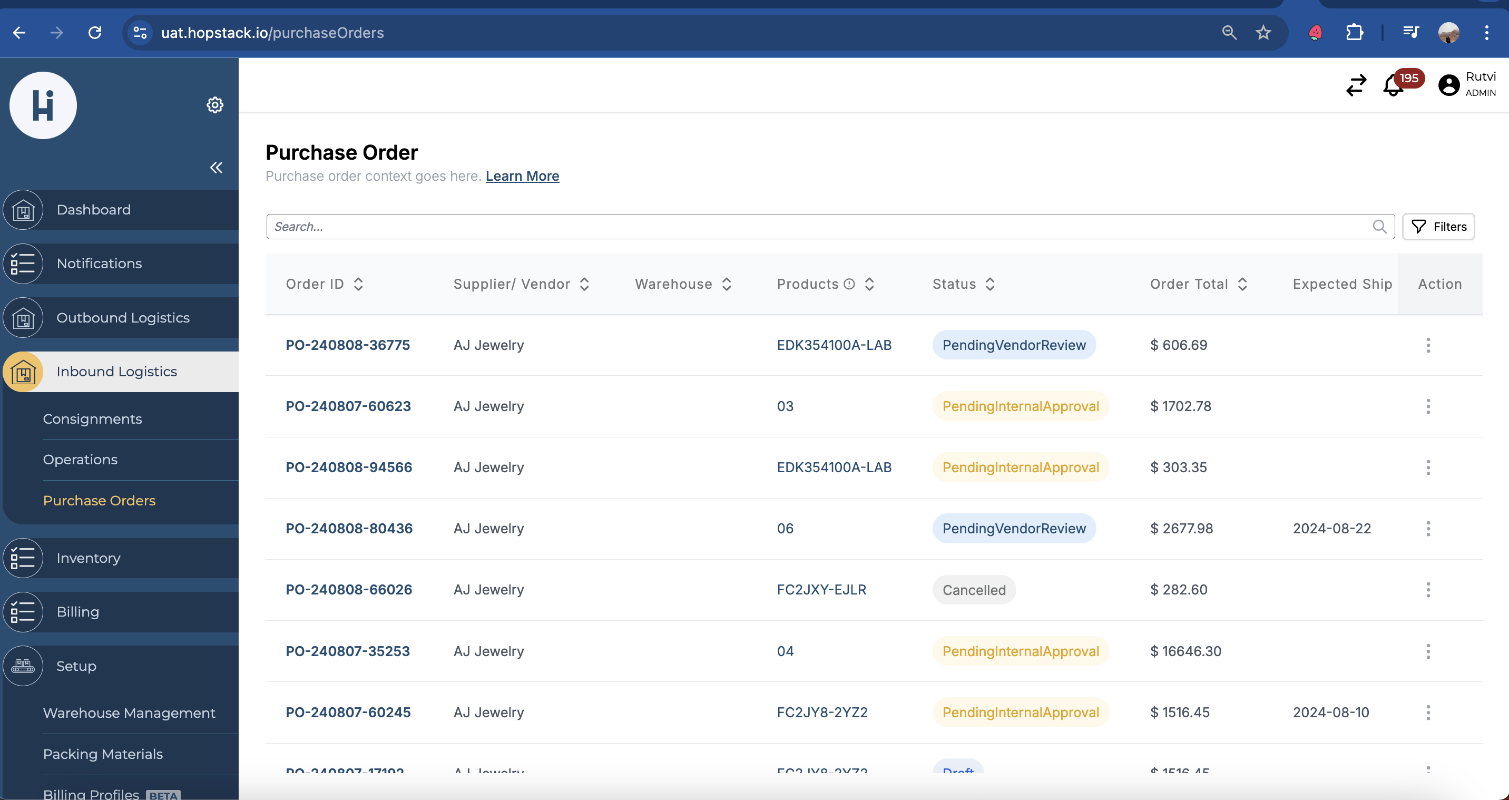Sort the table by Order Total
The width and height of the screenshot is (1509, 800).
(x=1242, y=284)
